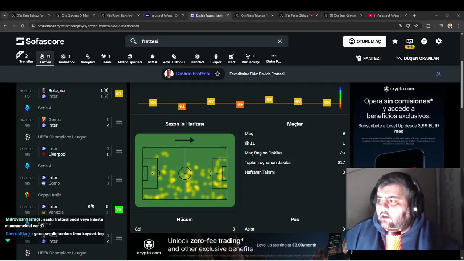The width and height of the screenshot is (464, 261).
Task: Open browser zoom magnifier in address bar
Action: (400, 26)
